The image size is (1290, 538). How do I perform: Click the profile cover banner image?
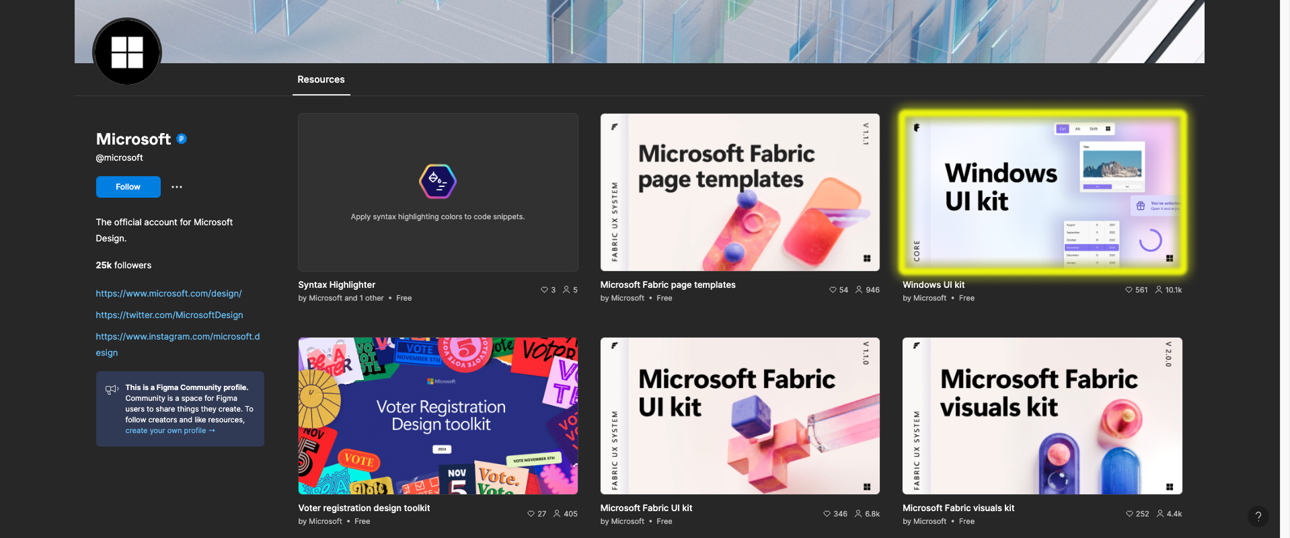[639, 32]
